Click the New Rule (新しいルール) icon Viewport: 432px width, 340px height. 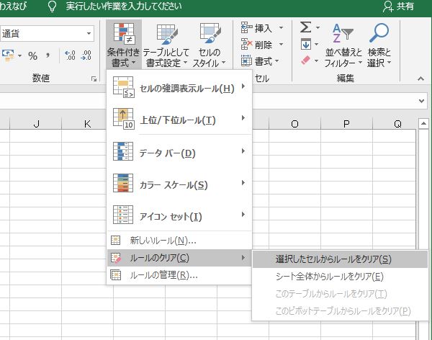pyautogui.click(x=115, y=241)
